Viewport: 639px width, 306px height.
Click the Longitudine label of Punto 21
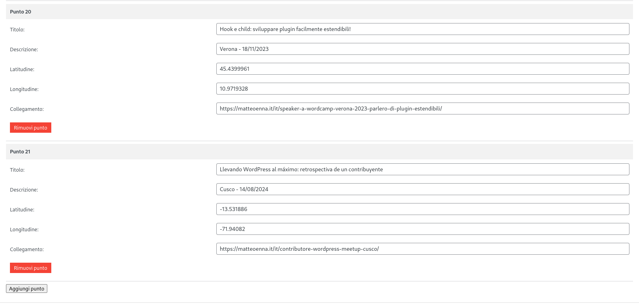pos(24,229)
